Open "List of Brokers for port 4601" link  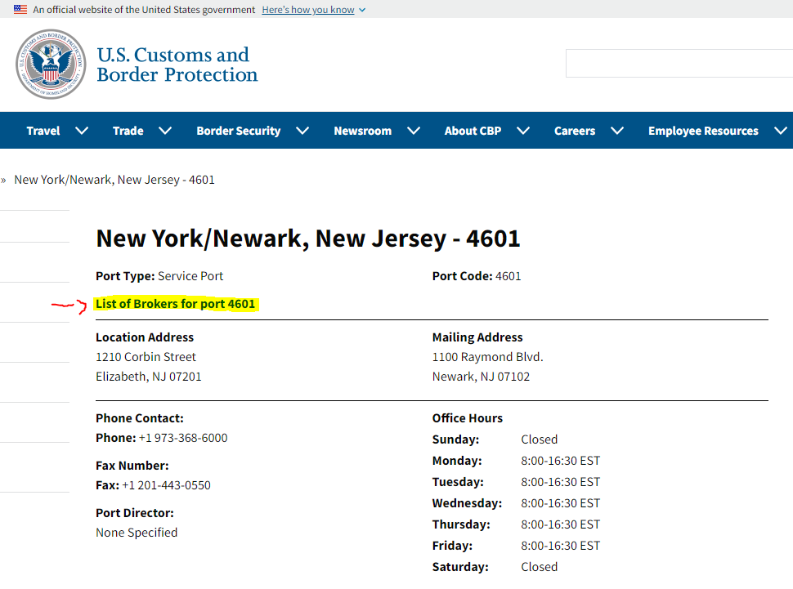176,304
